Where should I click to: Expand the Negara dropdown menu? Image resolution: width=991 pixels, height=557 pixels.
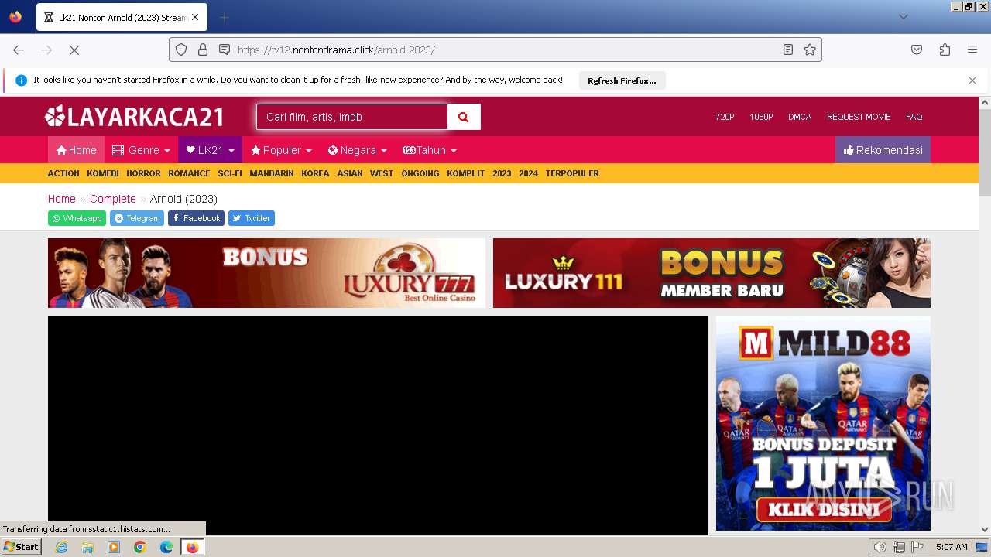point(357,150)
